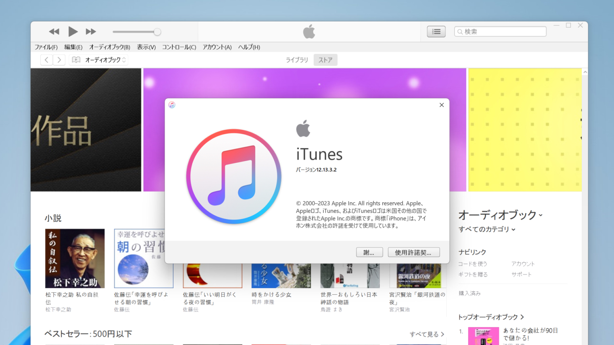
Task: Open the オーディオブック media type dropdown
Action: pos(99,60)
